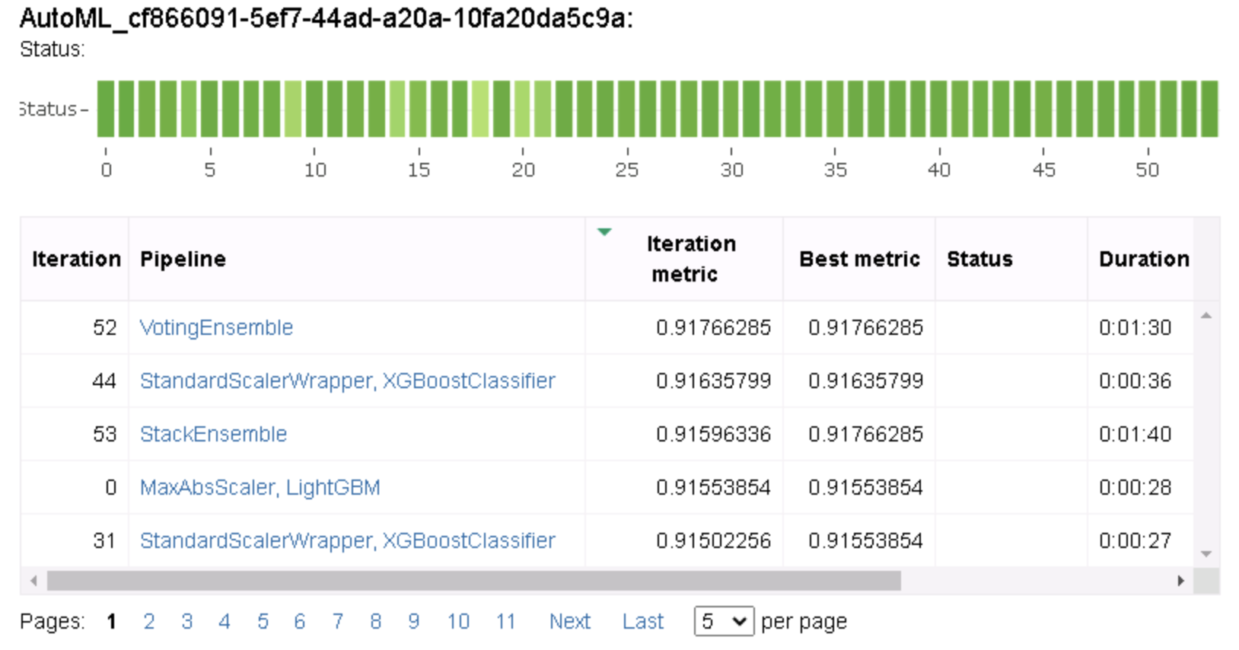The height and width of the screenshot is (650, 1239).
Task: Click duration value 0:00:27
Action: point(1135,540)
